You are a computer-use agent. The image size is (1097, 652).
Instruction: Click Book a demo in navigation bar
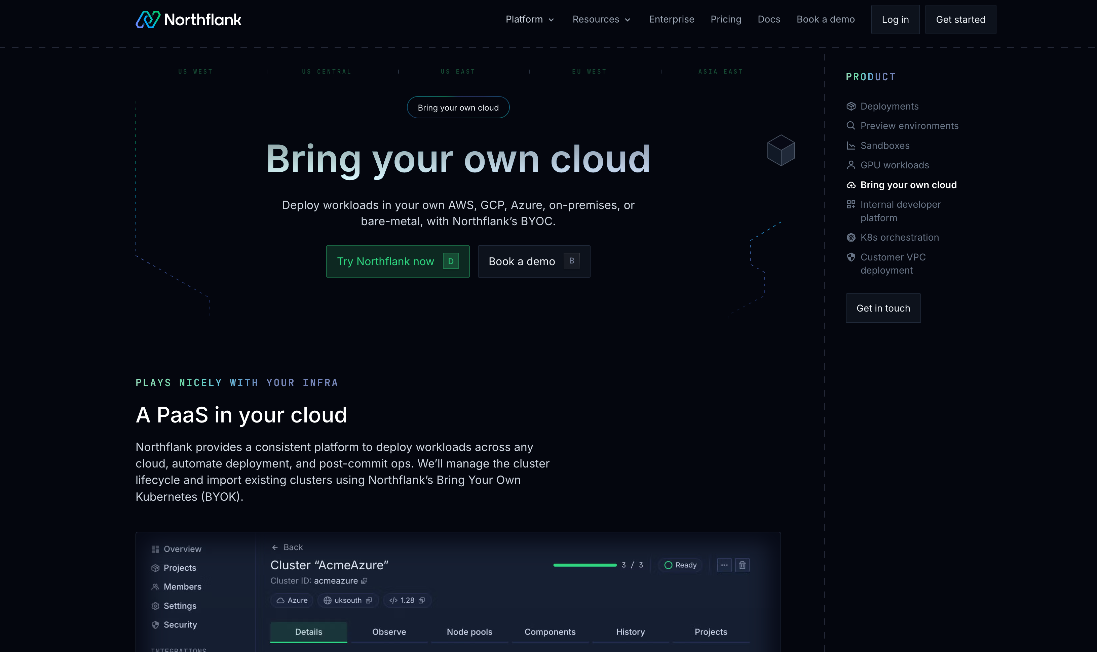tap(826, 19)
